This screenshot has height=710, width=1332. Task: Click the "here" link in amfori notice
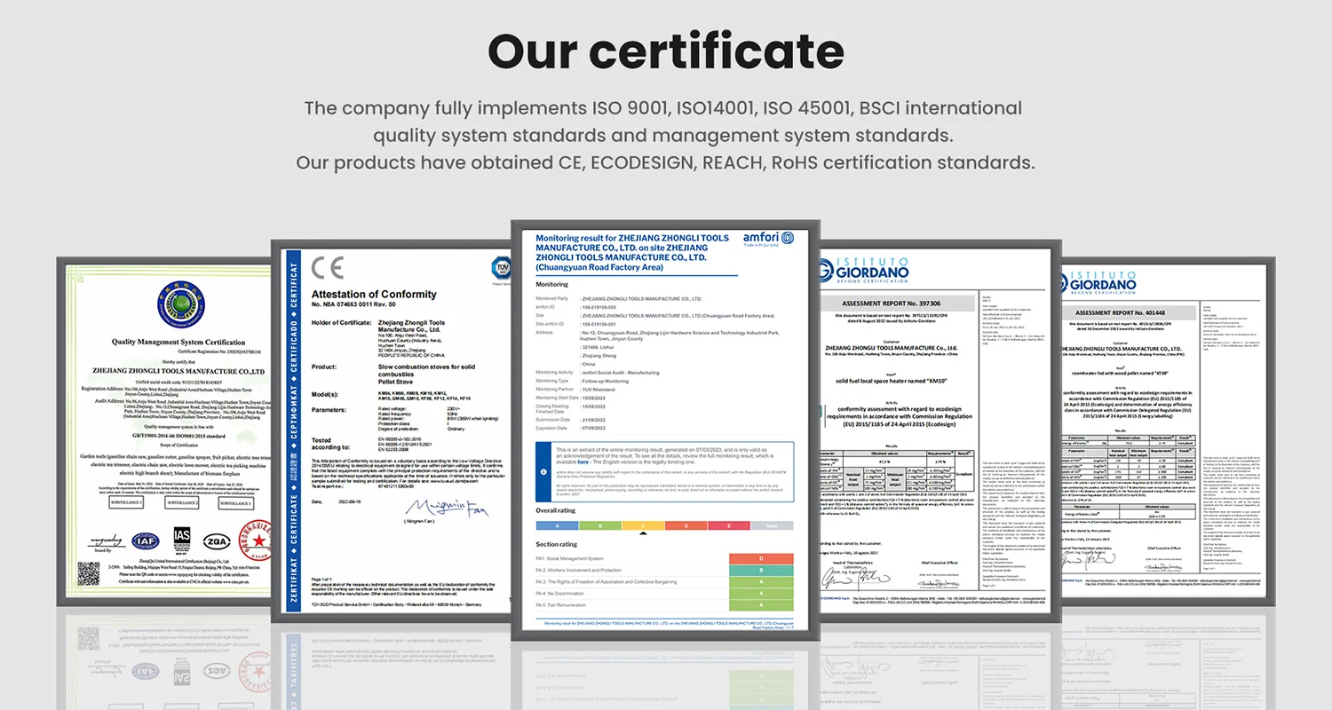pos(583,462)
